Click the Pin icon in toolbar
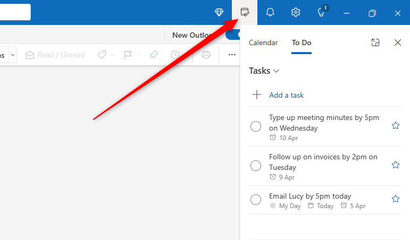 point(154,55)
